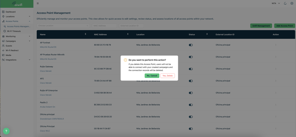Image resolution: width=296 pixels, height=137 pixels.
Task: Click the Aruba Instant On link
Action: [x=48, y=107]
